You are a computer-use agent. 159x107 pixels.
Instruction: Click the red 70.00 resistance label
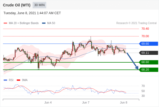(145, 36)
